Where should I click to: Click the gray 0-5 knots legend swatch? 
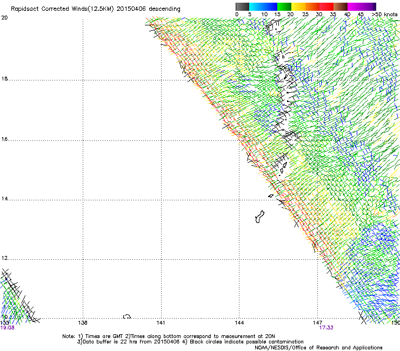(242, 6)
